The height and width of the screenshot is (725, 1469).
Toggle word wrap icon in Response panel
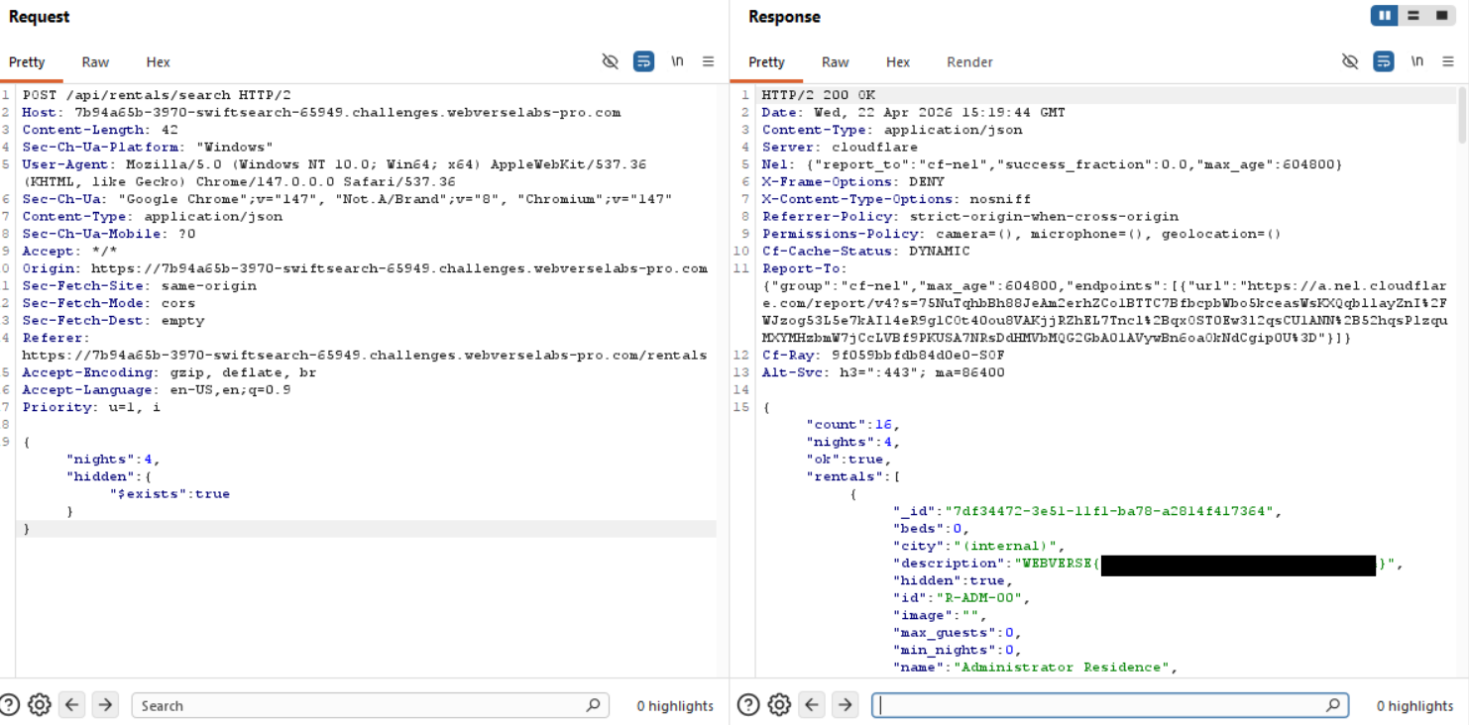[1384, 61]
